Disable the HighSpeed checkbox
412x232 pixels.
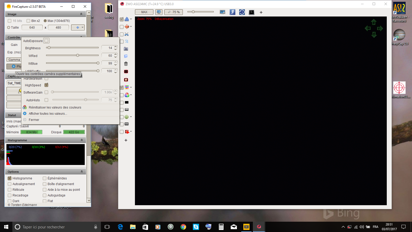(x=46, y=85)
